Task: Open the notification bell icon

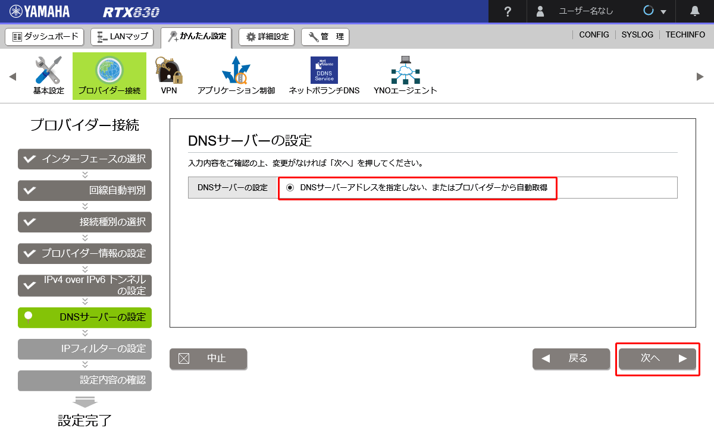Action: (x=694, y=11)
